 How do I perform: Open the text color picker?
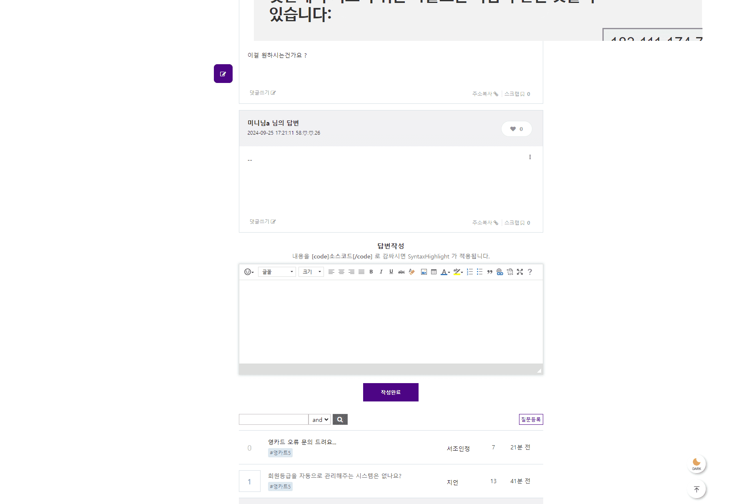pyautogui.click(x=444, y=272)
